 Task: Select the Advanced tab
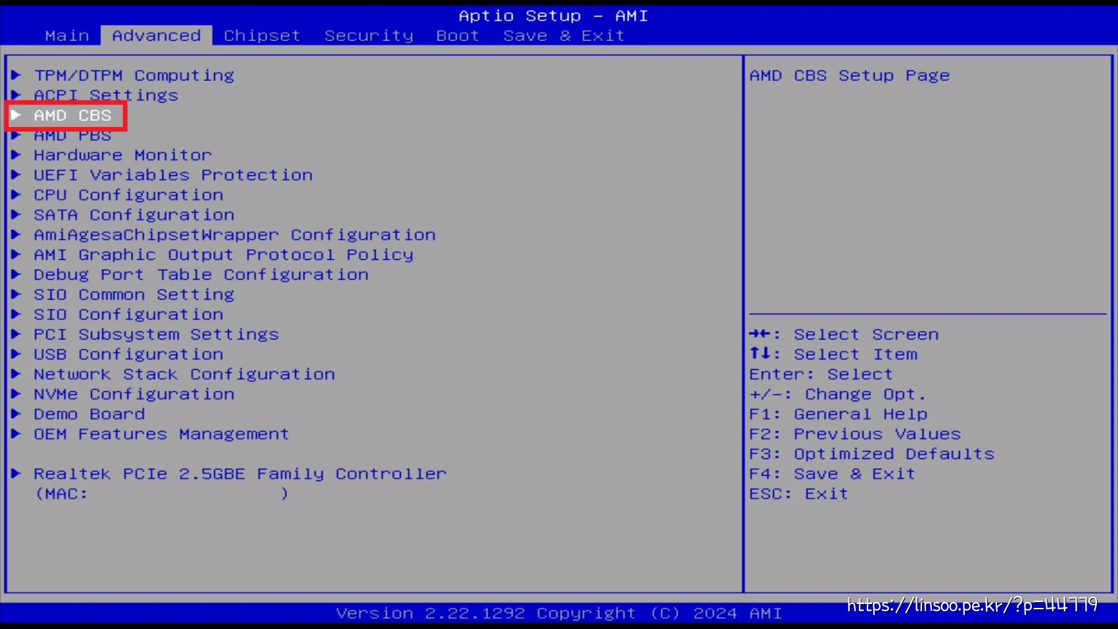coord(157,36)
